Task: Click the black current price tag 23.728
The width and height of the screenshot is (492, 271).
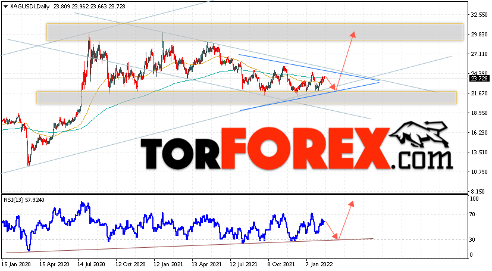Action: 479,78
